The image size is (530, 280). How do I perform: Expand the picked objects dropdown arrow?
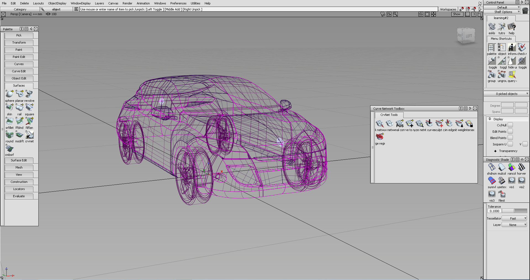tap(527, 94)
